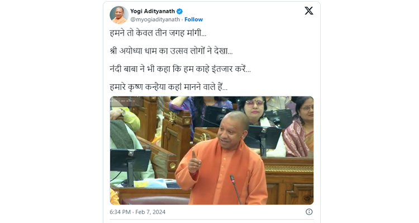The image size is (419, 223).
Task: Click the blue verified badge beside the name
Action: point(180,11)
